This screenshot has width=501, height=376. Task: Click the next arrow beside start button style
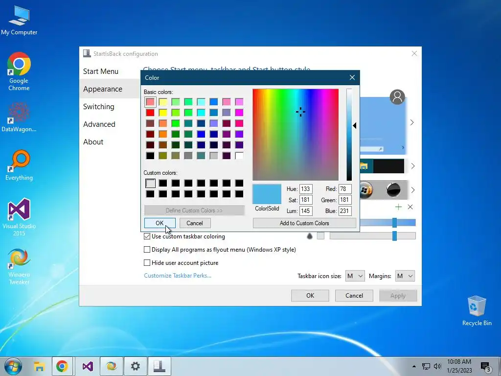tap(413, 190)
